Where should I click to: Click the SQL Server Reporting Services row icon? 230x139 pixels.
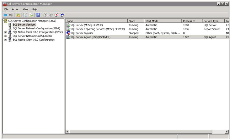(68, 29)
